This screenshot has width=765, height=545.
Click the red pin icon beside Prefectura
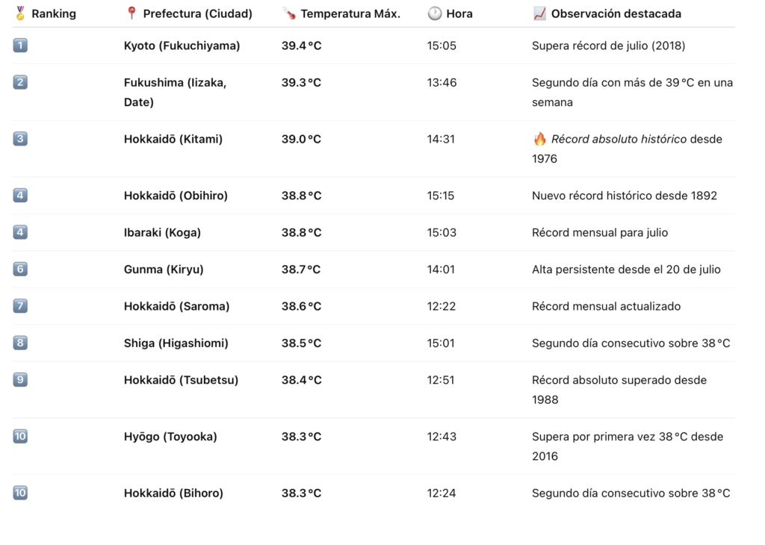click(131, 13)
